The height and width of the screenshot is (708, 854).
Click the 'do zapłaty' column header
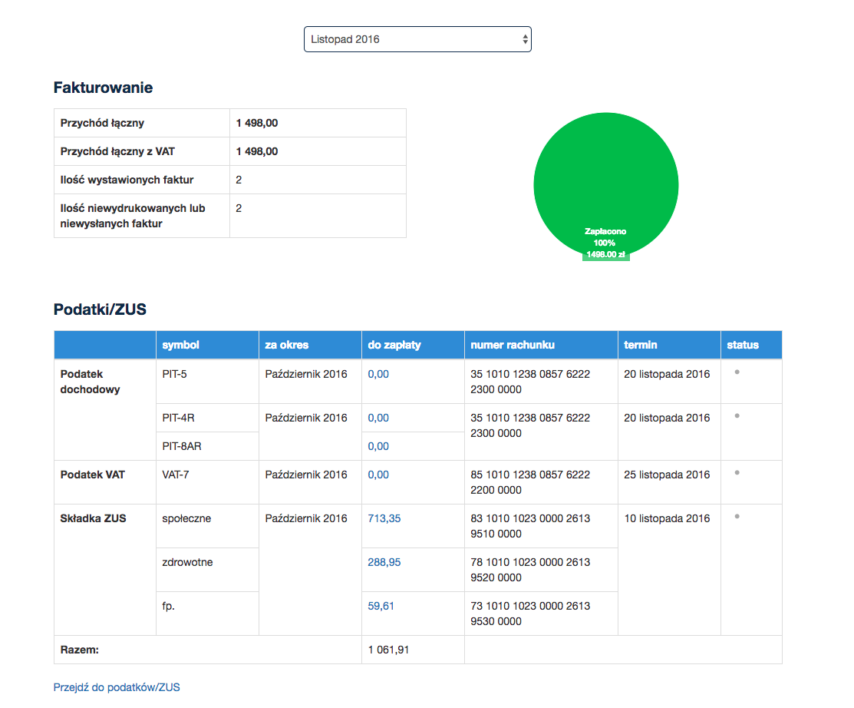pos(394,345)
